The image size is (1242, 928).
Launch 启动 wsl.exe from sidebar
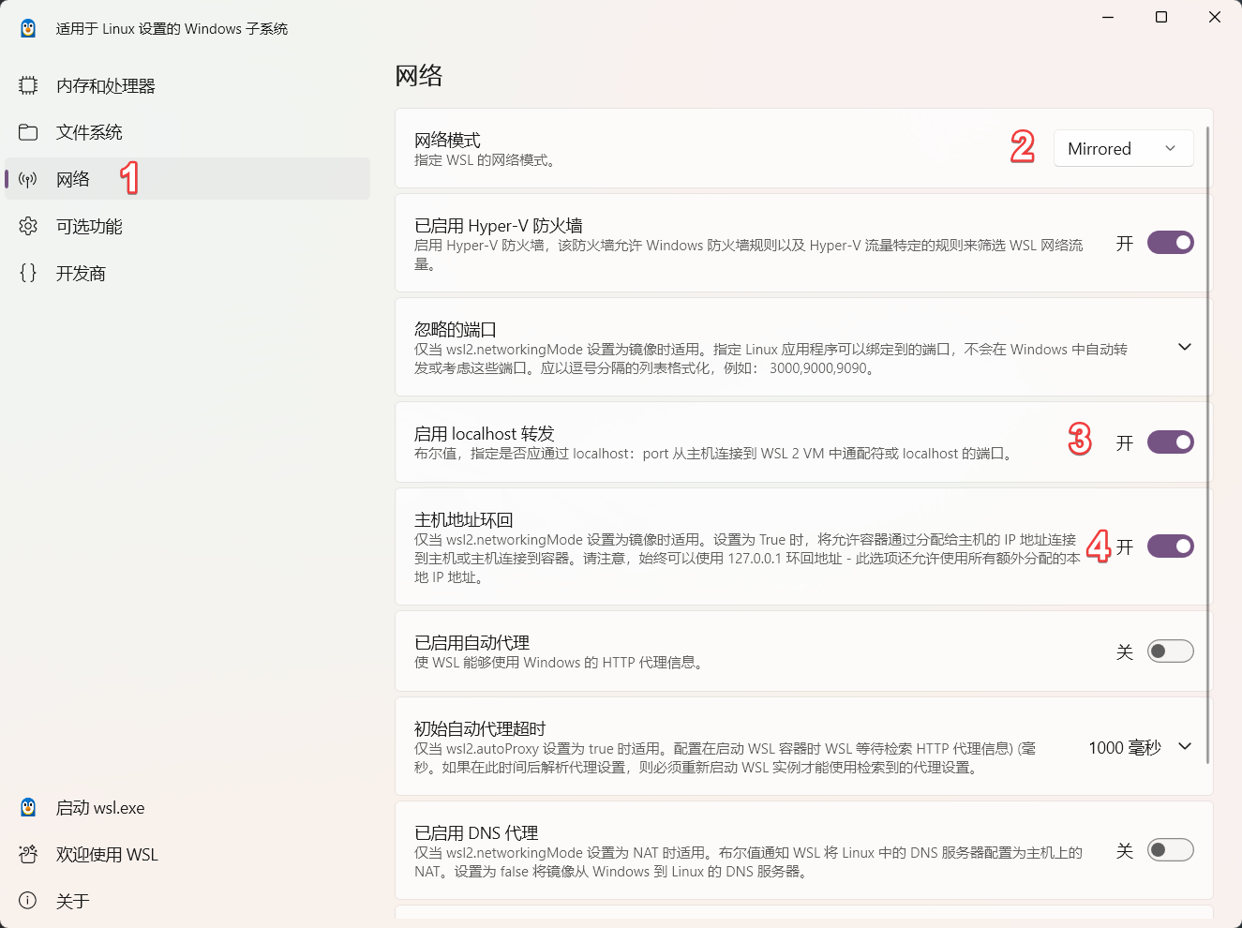pos(187,807)
